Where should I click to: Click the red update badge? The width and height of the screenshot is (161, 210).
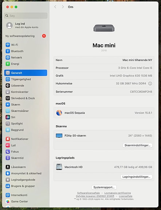pyautogui.click(x=44, y=36)
